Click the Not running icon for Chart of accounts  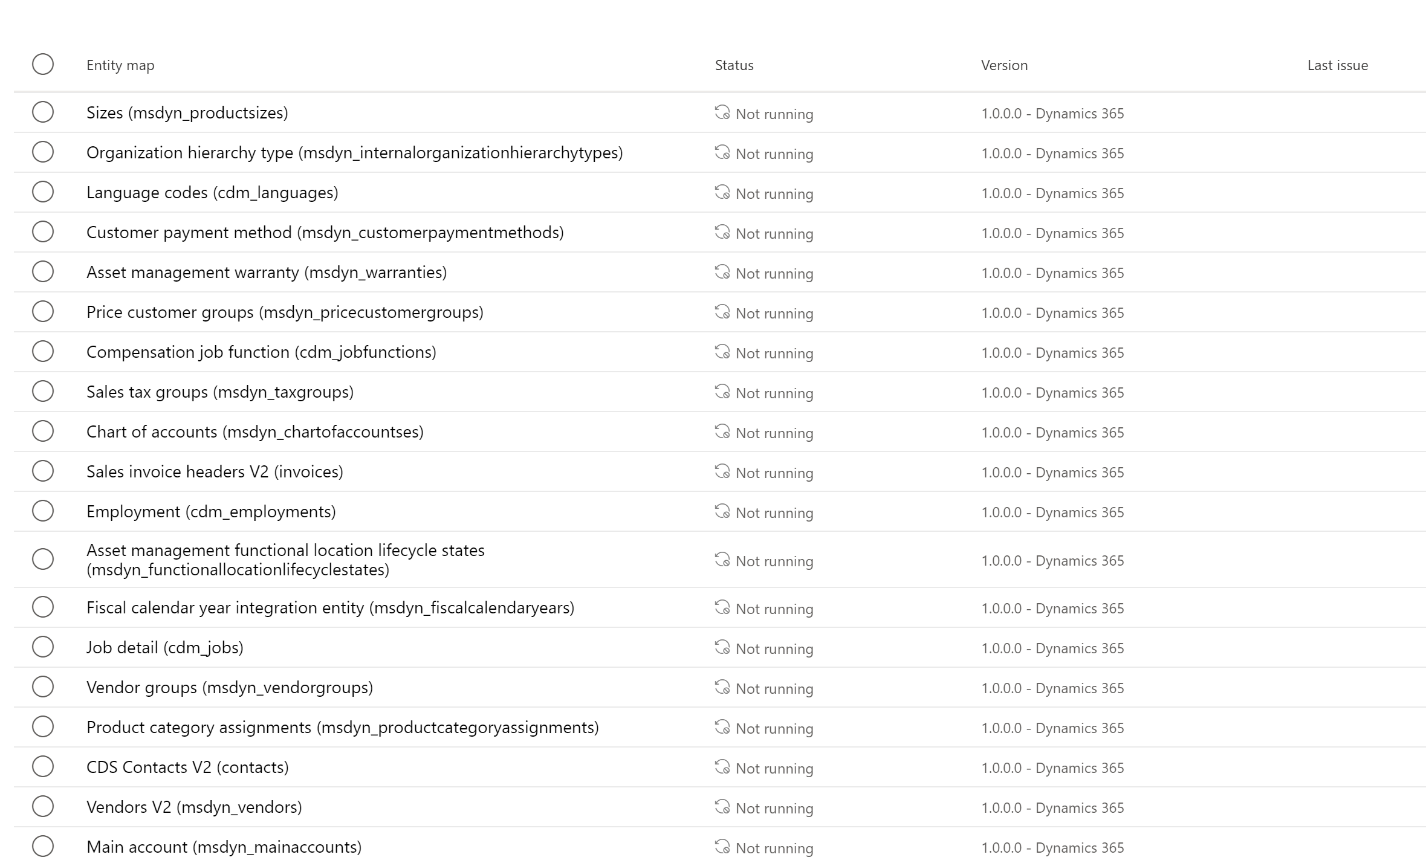(722, 431)
